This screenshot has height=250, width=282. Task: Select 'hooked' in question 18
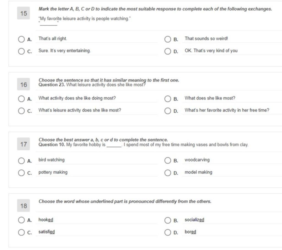point(21,220)
